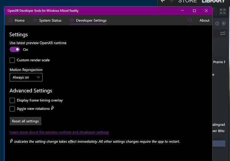This screenshot has width=230, height=161.
Task: Open the Home tab
Action: tap(17, 20)
